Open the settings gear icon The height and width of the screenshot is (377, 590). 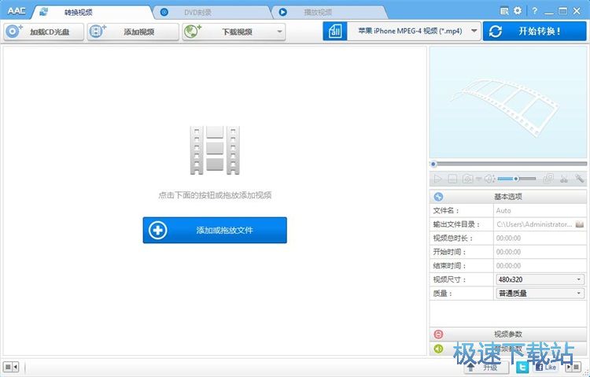[x=518, y=11]
